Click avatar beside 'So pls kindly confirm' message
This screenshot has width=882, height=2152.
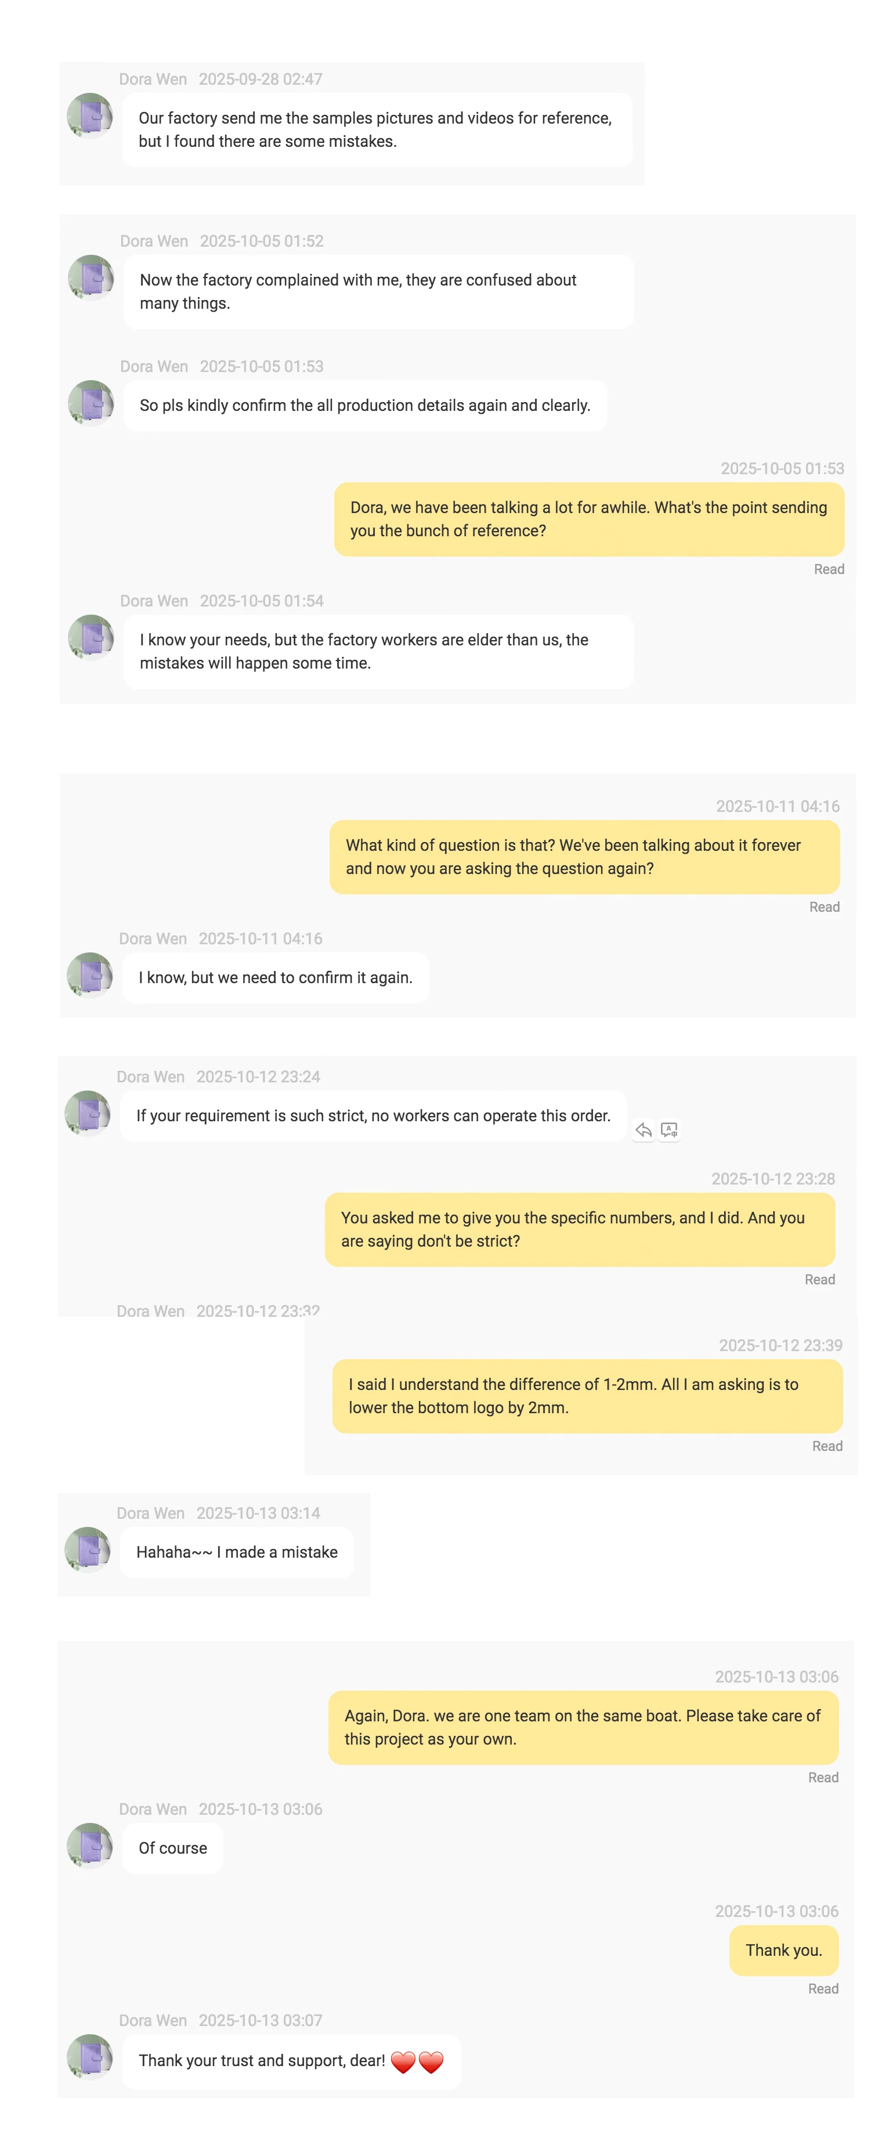90,403
